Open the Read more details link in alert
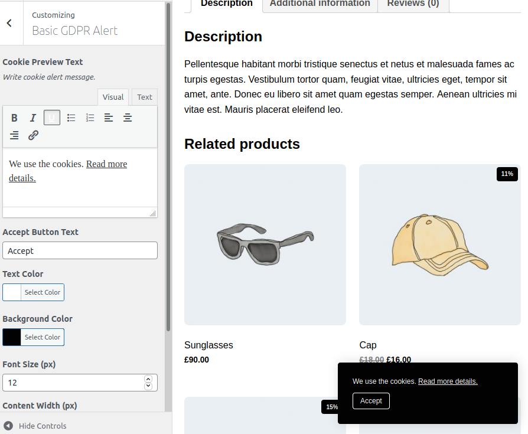528x434 pixels. click(448, 381)
